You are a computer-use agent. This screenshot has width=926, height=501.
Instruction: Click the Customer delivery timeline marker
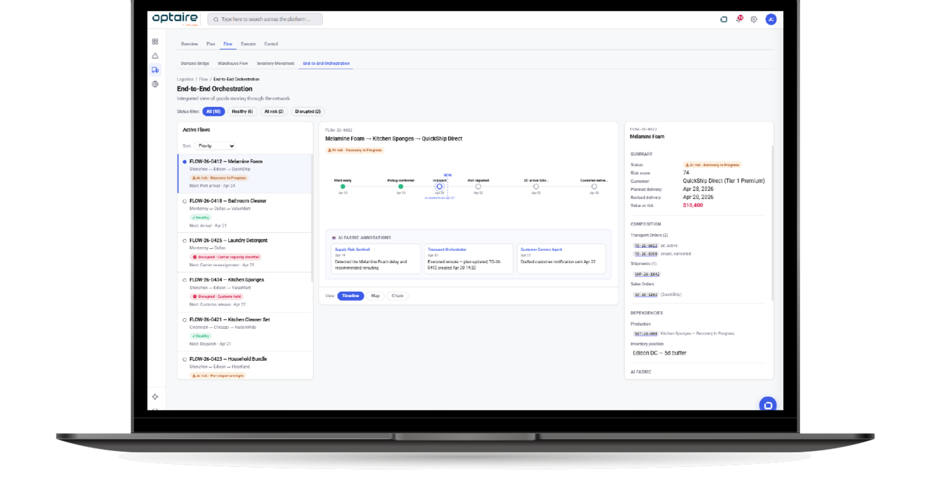[594, 187]
